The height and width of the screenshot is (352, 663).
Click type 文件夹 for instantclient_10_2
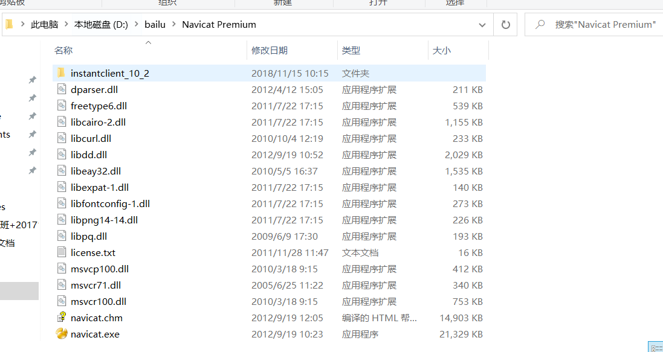click(355, 74)
